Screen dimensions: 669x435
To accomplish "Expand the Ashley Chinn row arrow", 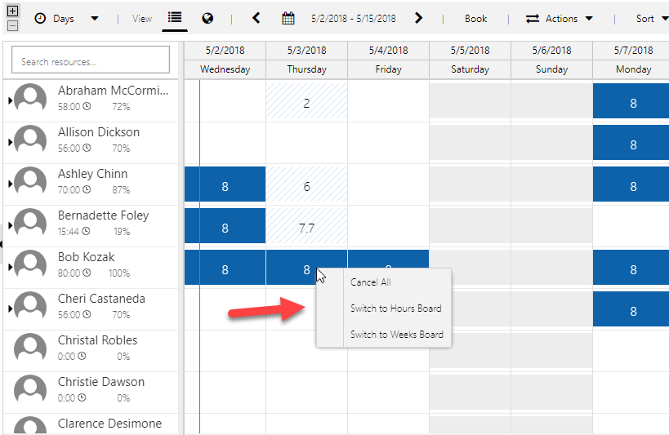I will pyautogui.click(x=10, y=183).
